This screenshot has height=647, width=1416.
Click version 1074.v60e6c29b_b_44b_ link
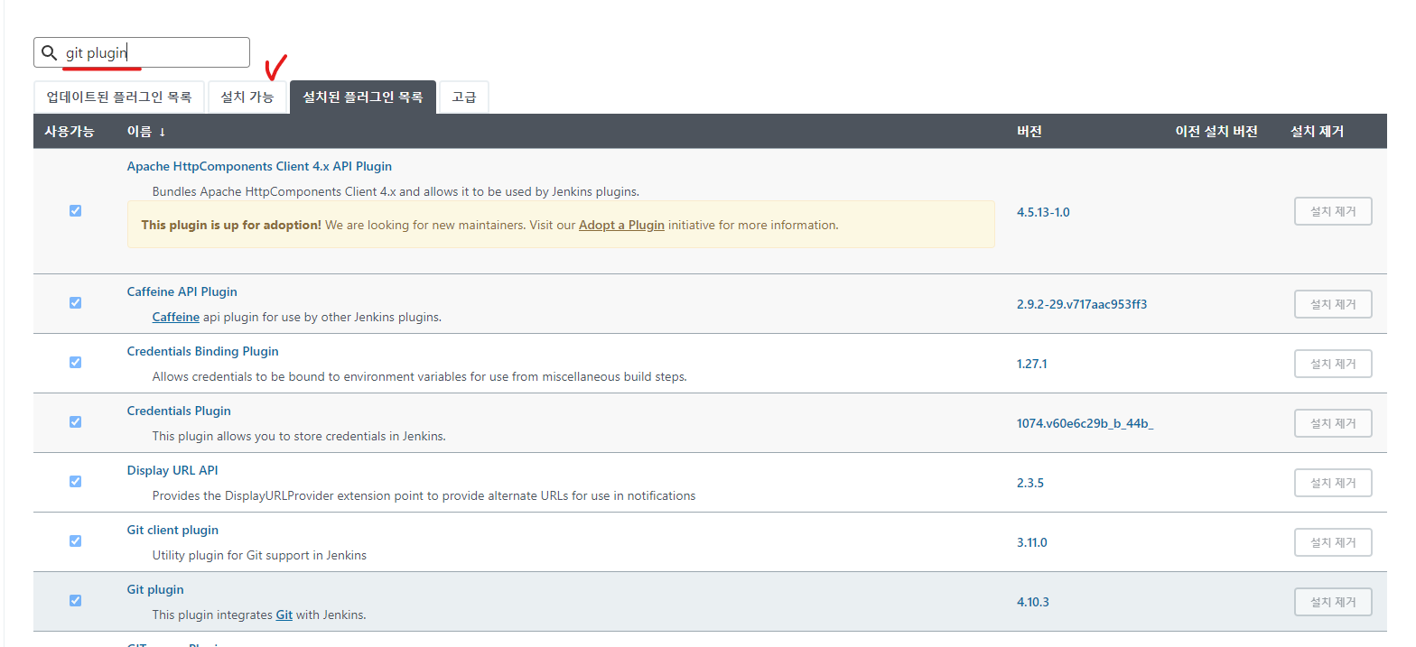click(x=1085, y=423)
